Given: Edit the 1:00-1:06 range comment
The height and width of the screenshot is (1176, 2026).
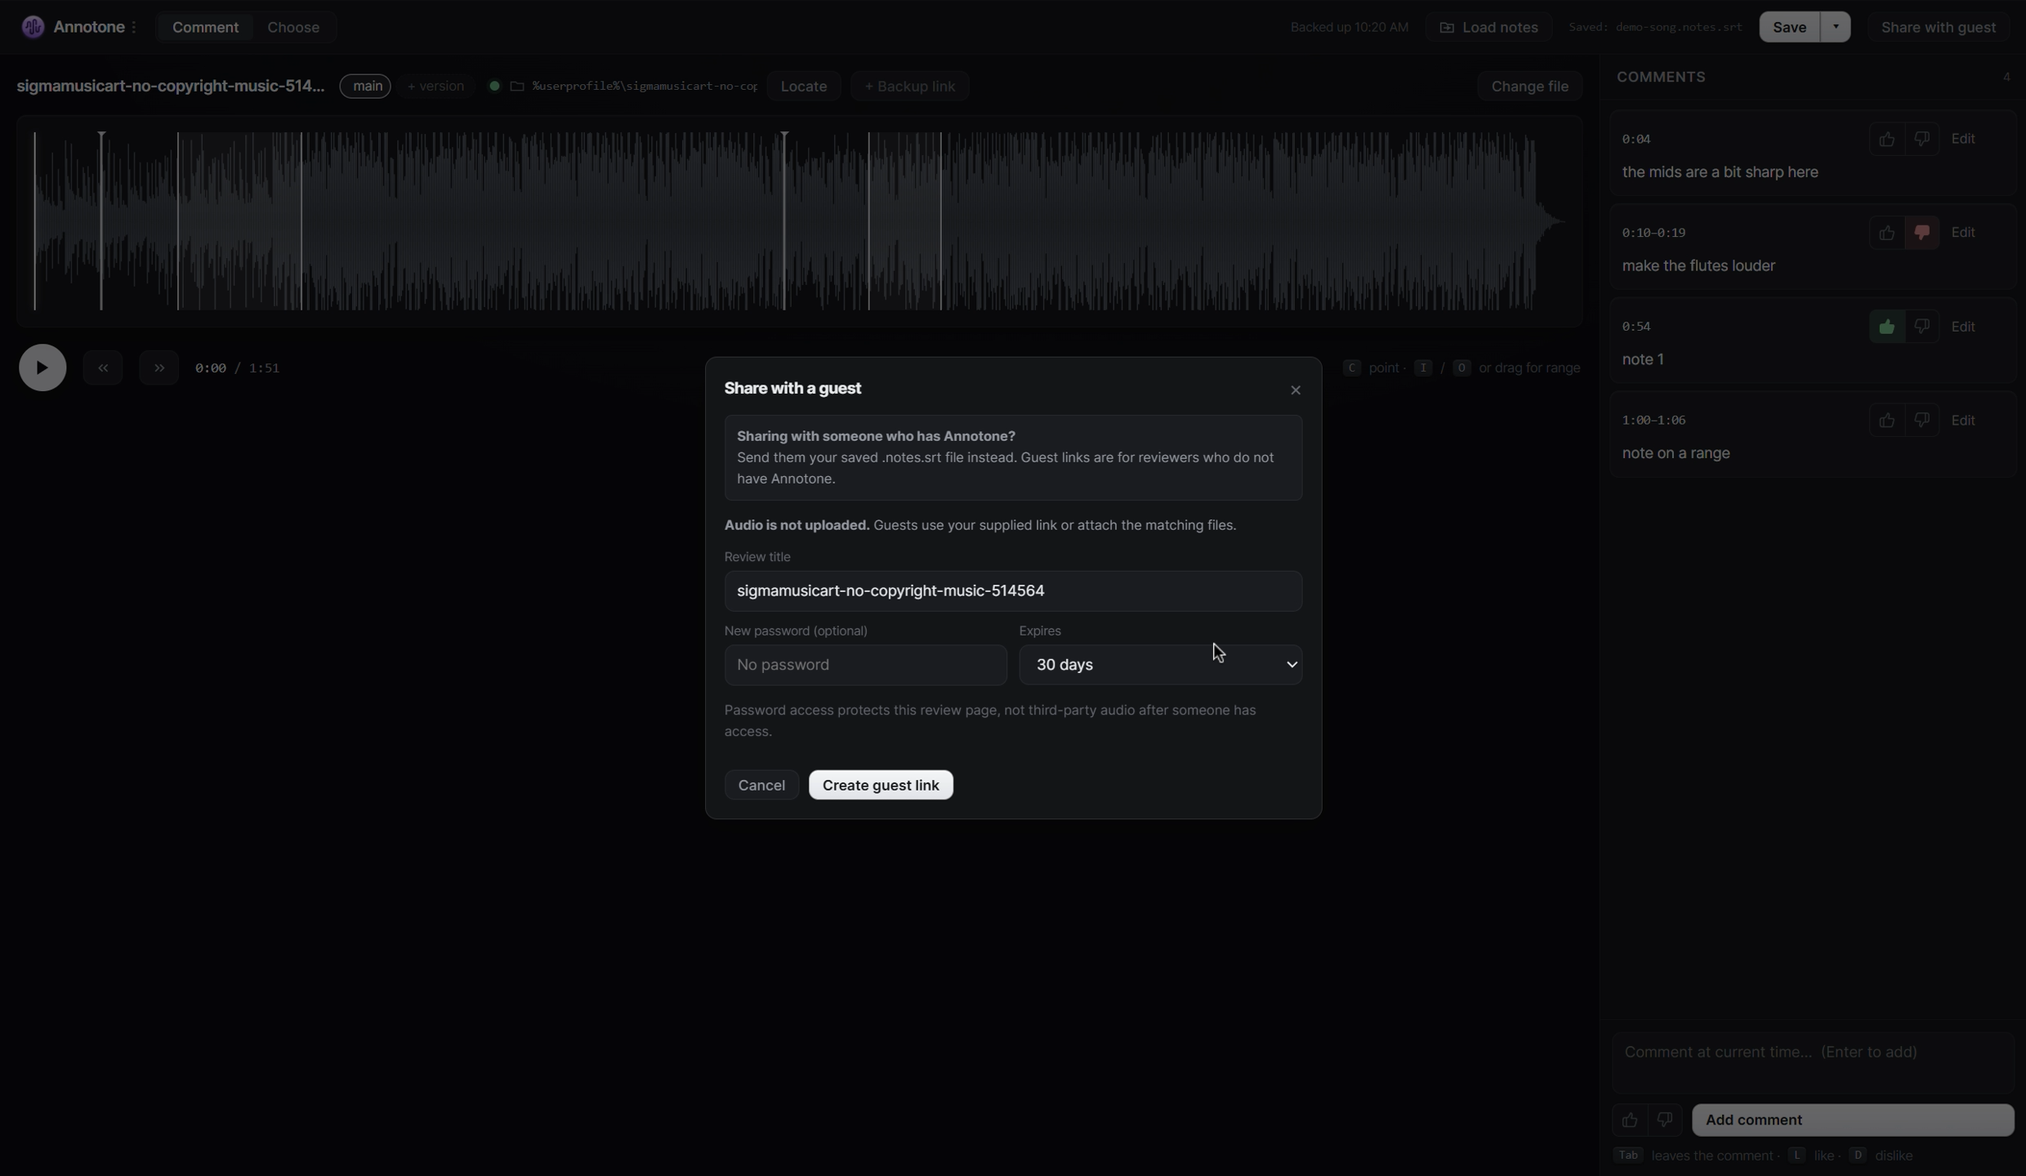Looking at the screenshot, I should click(x=1963, y=421).
